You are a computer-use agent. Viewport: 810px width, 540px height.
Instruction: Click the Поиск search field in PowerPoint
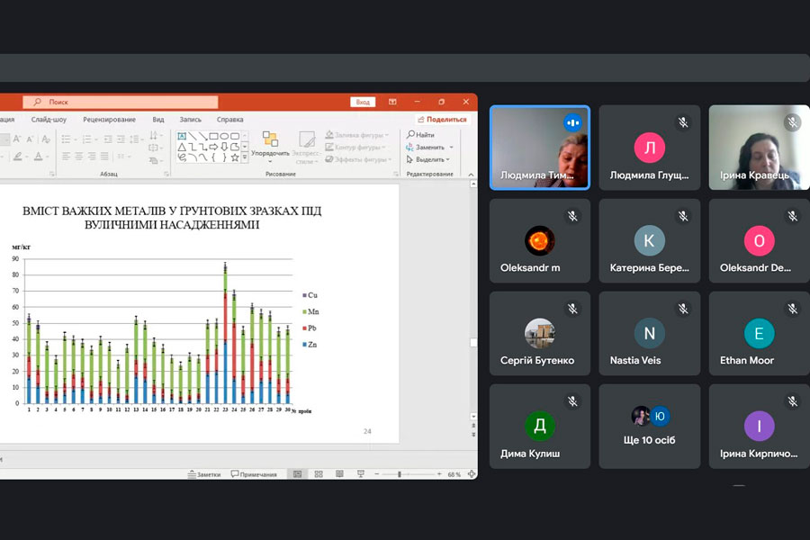pos(121,102)
